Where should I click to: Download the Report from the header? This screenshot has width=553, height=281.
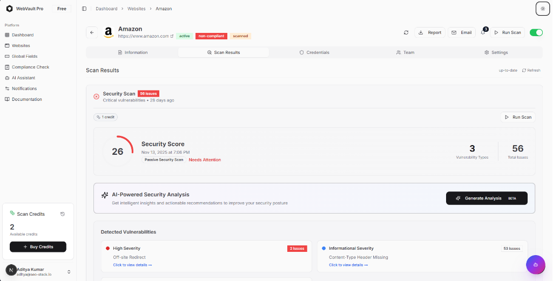pyautogui.click(x=430, y=32)
